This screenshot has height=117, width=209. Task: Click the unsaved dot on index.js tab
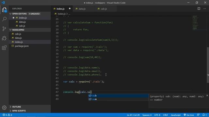[x=70, y=9]
